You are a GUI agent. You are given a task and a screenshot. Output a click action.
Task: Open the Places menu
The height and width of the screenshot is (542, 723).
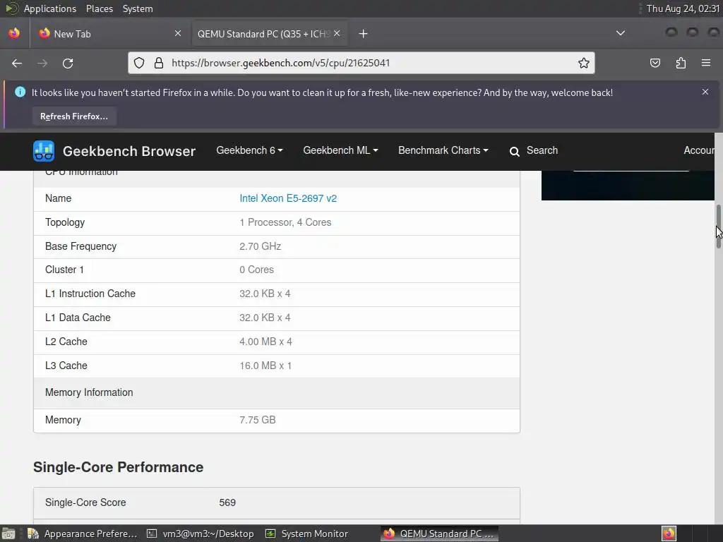99,8
